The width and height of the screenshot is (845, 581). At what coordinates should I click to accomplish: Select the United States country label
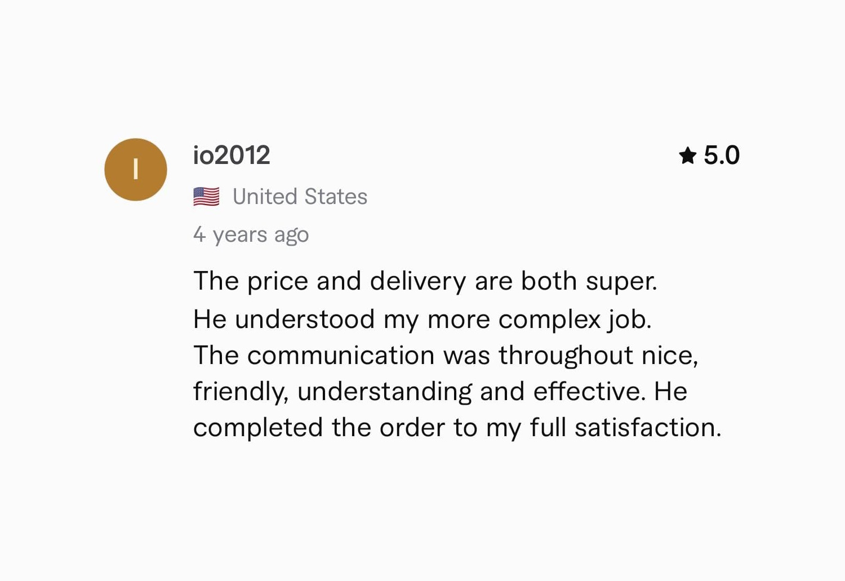[x=300, y=197]
